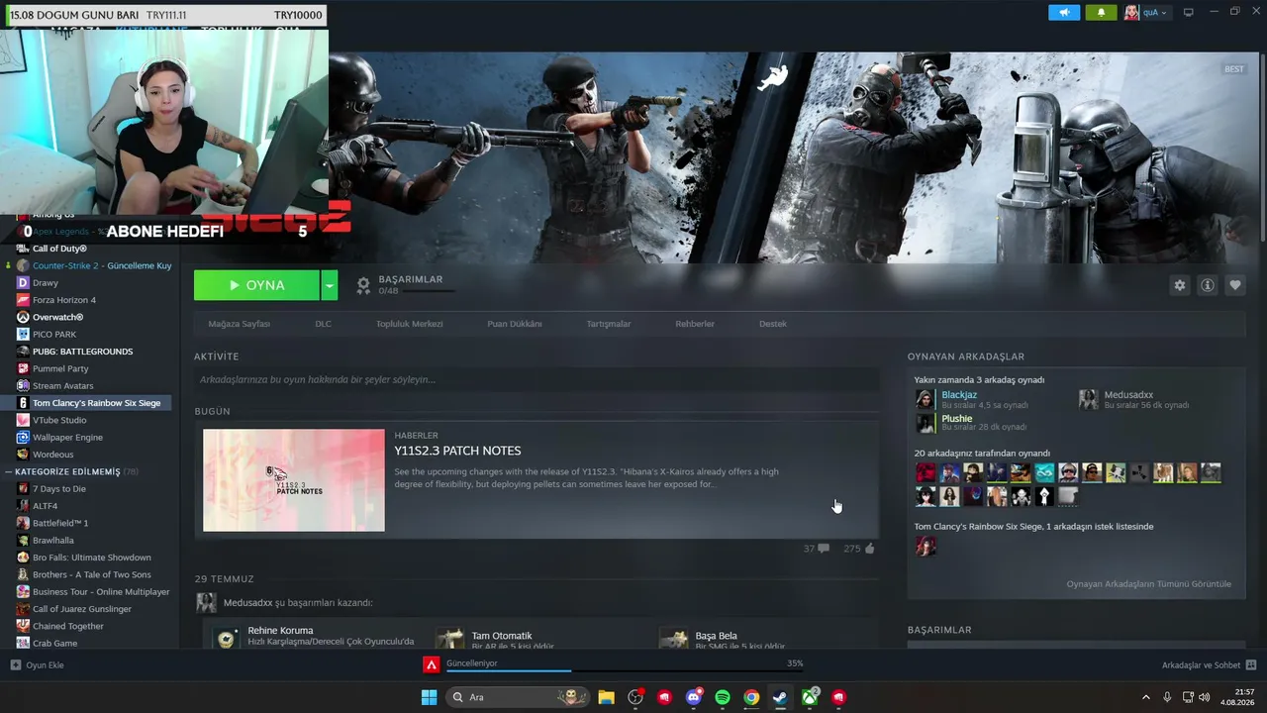Open the Y11S2.3 Patch Notes thumbnail

click(x=294, y=480)
